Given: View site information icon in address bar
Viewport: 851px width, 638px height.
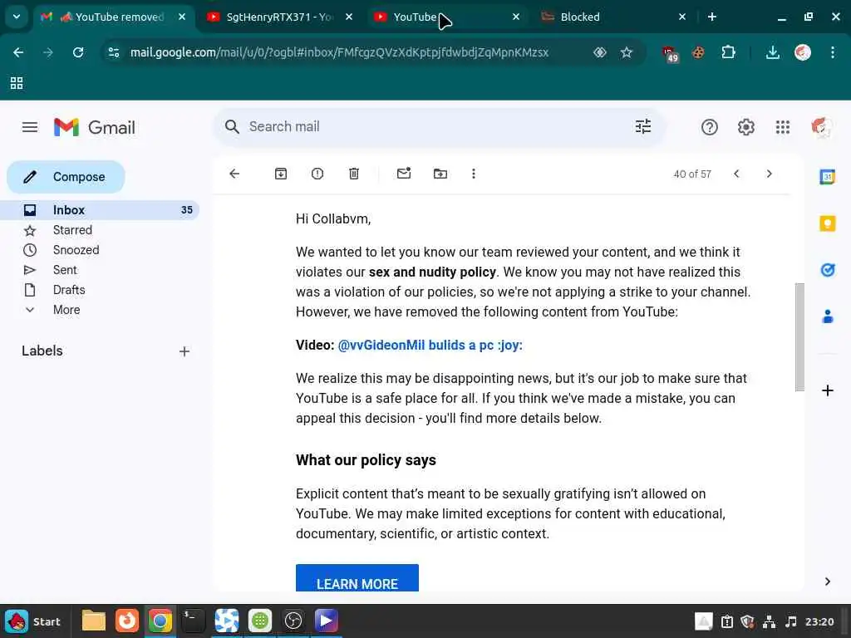Looking at the screenshot, I should (114, 52).
